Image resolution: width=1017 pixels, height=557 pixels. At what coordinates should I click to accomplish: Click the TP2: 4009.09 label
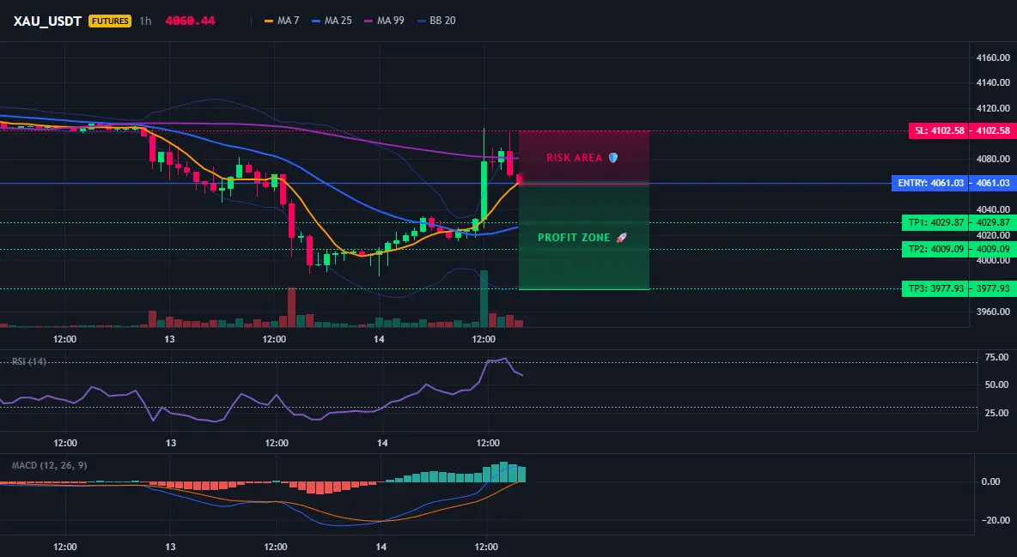[935, 249]
